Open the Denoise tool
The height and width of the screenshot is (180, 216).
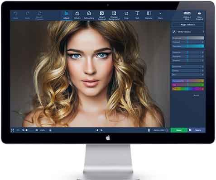pos(149,15)
